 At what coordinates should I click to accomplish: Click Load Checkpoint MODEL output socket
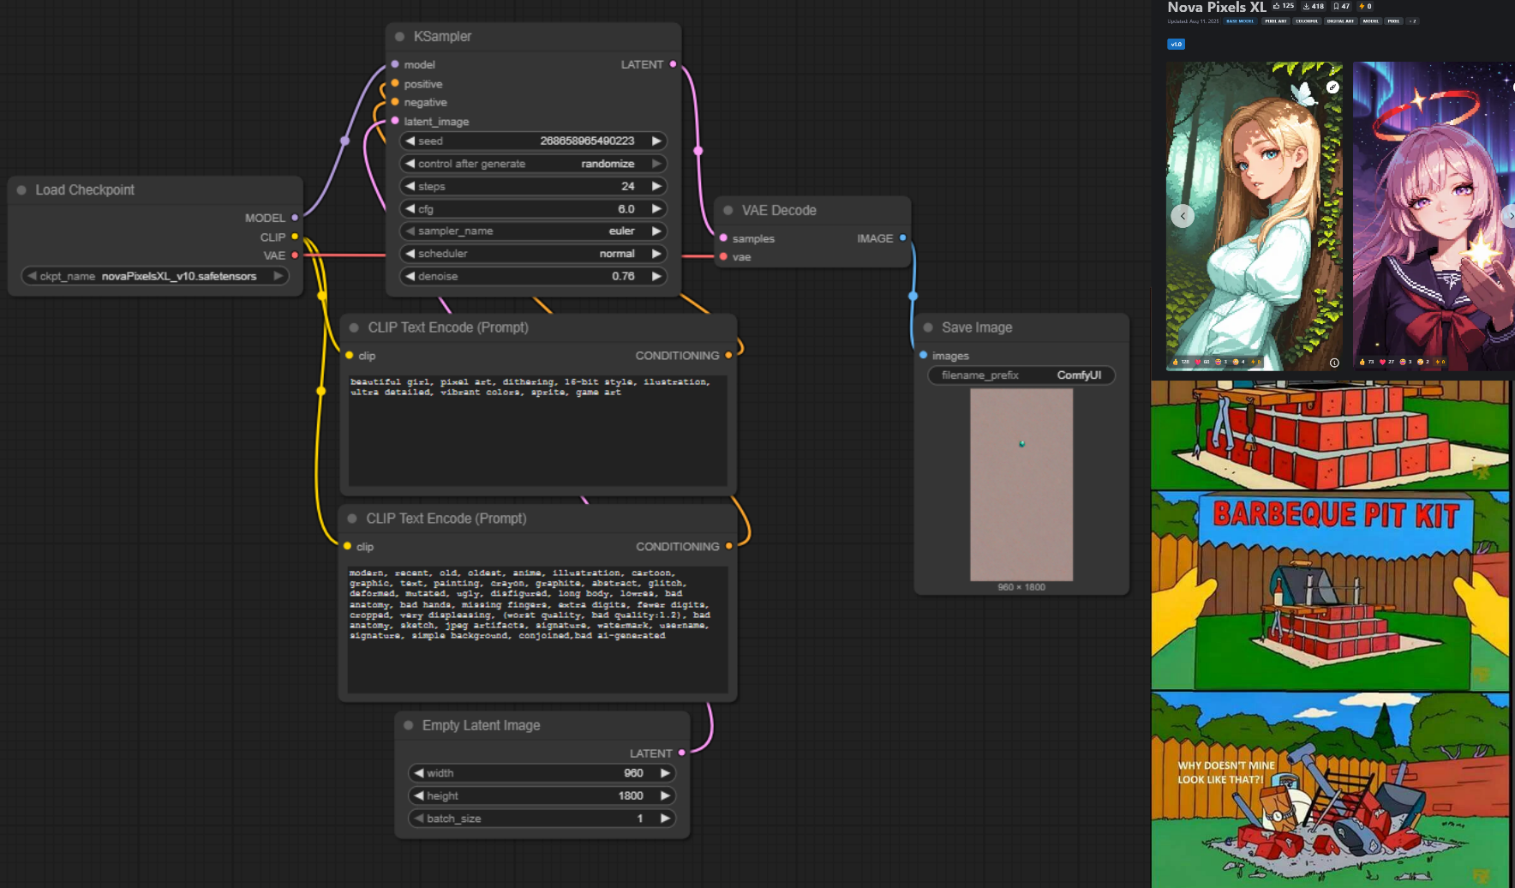(x=295, y=218)
